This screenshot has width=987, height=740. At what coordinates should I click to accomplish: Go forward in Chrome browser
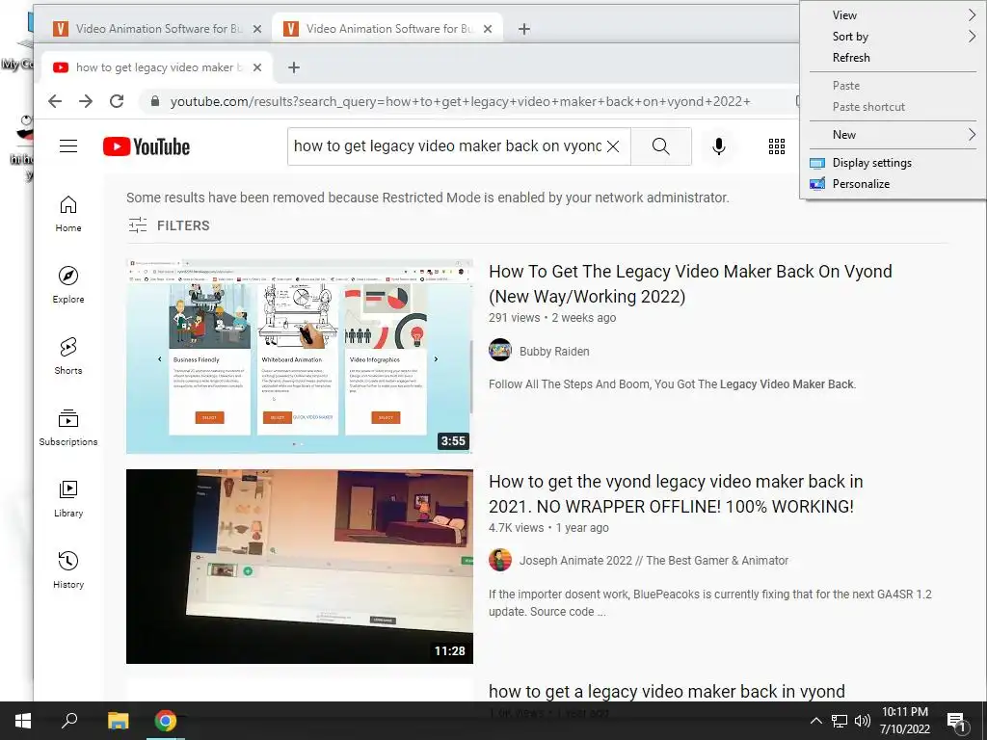[86, 101]
